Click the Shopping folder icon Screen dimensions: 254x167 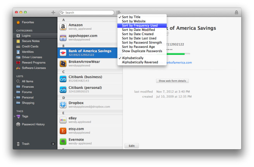pos(18,103)
